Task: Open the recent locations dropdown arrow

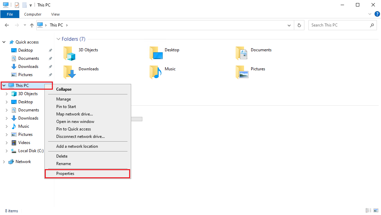Action: tap(25, 25)
